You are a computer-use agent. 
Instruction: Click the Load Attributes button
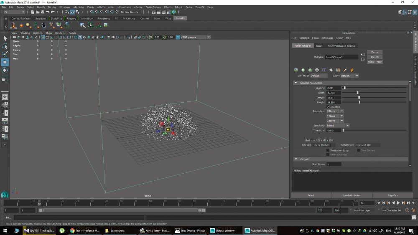[x=352, y=195]
